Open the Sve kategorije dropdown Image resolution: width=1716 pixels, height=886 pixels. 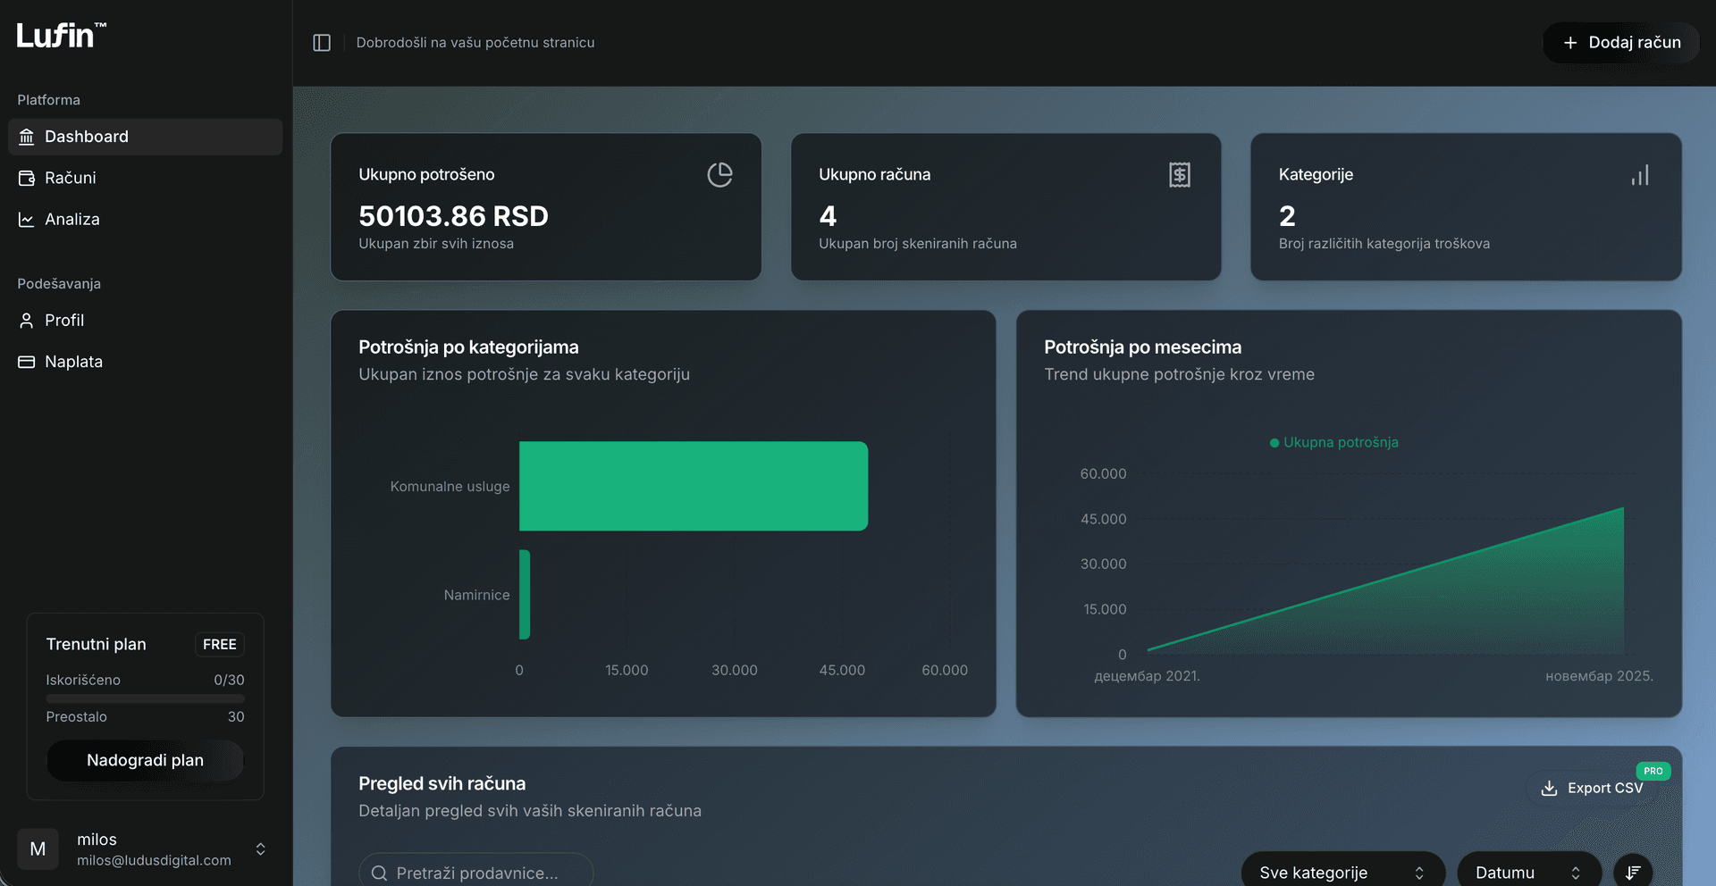click(x=1342, y=872)
